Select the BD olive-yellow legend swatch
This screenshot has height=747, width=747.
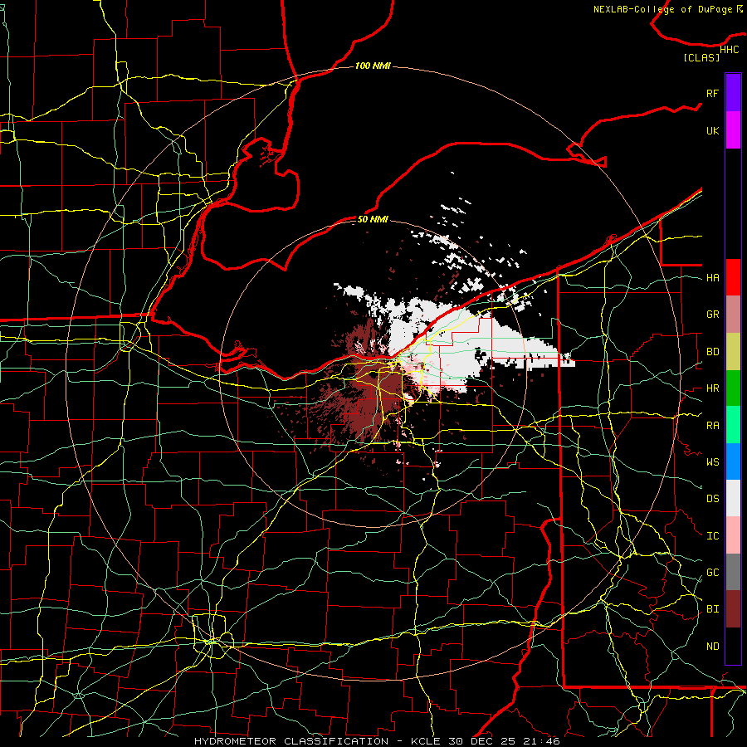[733, 351]
